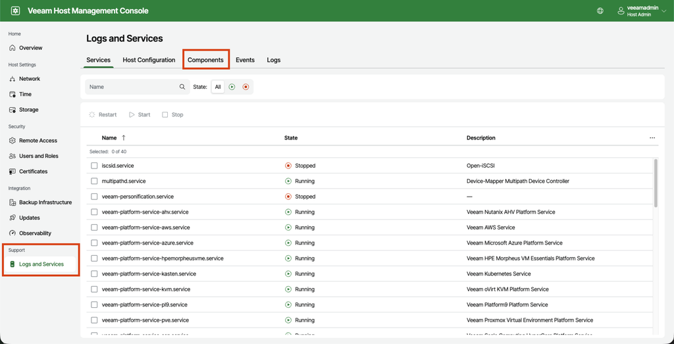The width and height of the screenshot is (674, 344).
Task: Open the language globe icon
Action: coord(600,11)
